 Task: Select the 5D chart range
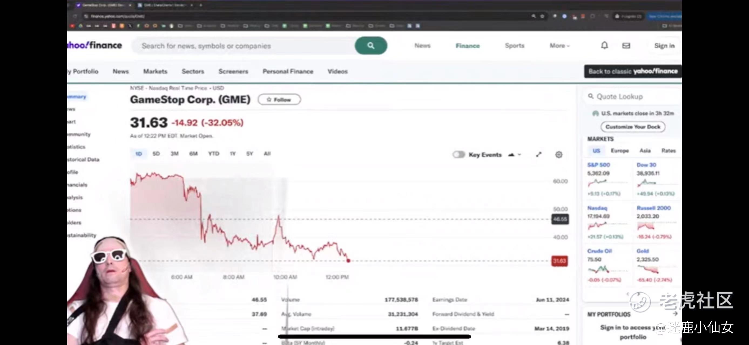156,154
